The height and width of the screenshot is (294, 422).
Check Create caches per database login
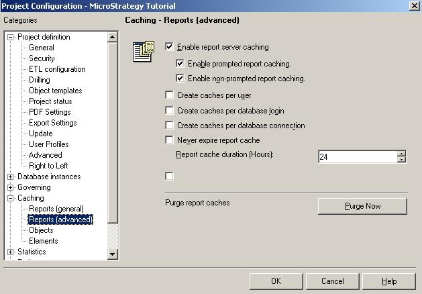pos(169,110)
